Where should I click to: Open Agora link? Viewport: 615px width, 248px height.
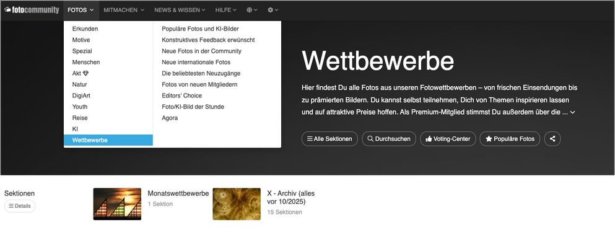(x=170, y=118)
